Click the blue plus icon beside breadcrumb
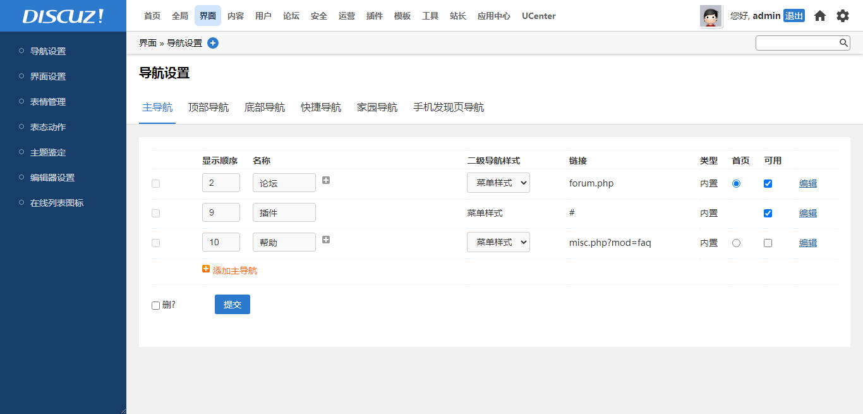Image resolution: width=863 pixels, height=414 pixels. [213, 43]
